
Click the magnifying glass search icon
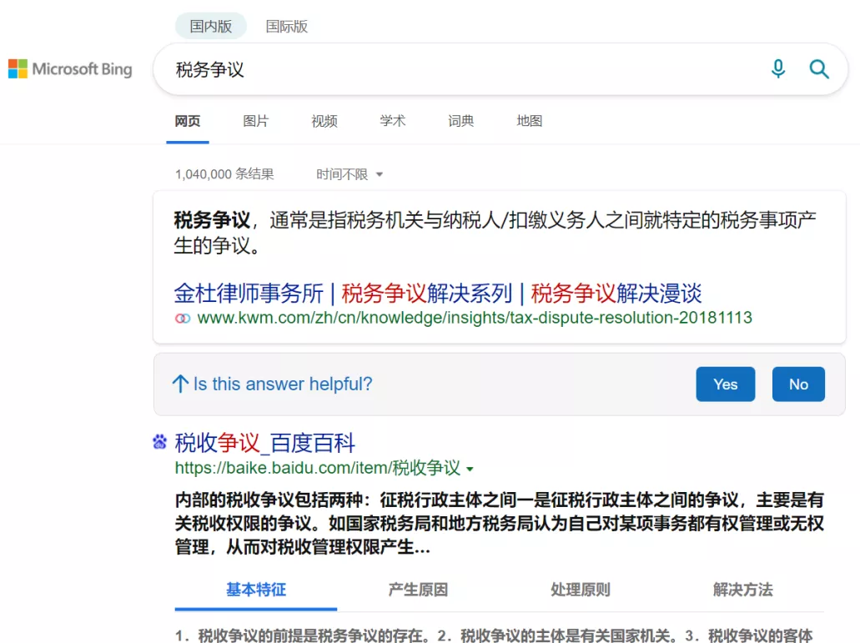[x=818, y=69]
